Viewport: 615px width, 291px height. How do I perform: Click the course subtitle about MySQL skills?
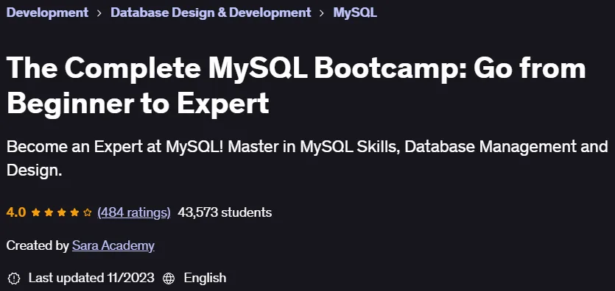[307, 158]
